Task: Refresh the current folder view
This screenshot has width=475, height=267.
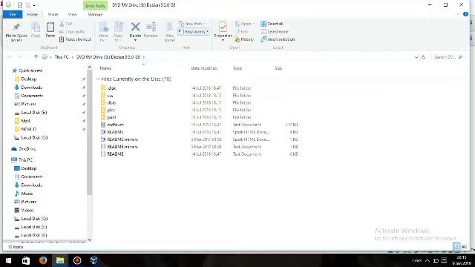Action: click(x=424, y=57)
